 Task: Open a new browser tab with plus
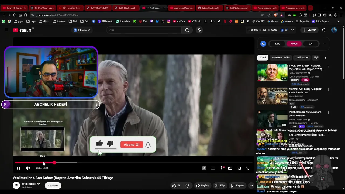(310, 8)
